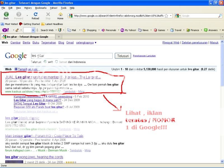Open a new tab with plus button

(59, 37)
